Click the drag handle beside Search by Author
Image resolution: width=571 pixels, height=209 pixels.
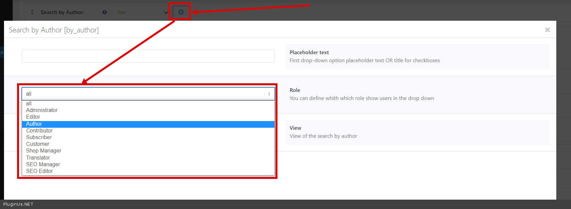pos(32,12)
